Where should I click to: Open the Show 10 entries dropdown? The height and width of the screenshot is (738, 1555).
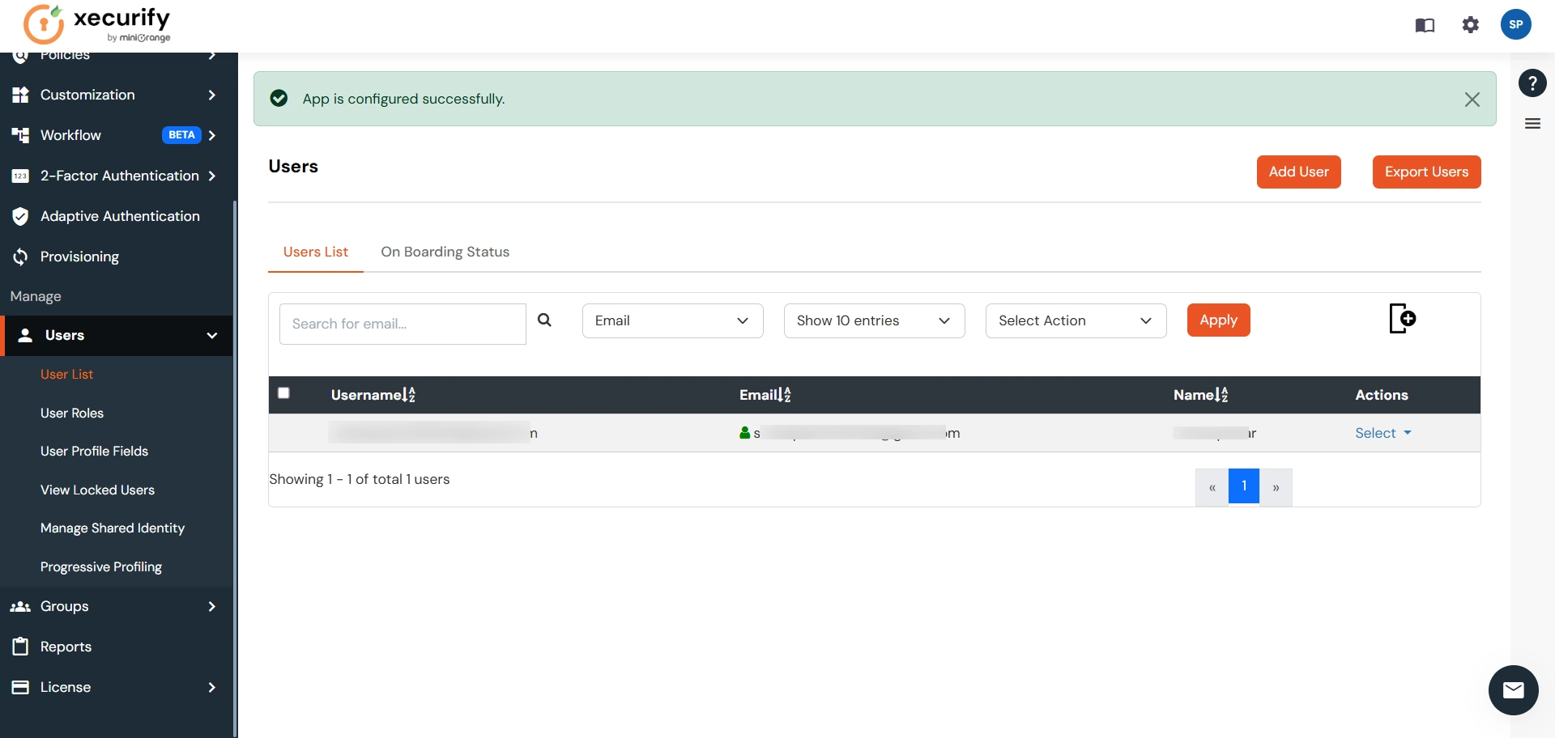pyautogui.click(x=874, y=320)
